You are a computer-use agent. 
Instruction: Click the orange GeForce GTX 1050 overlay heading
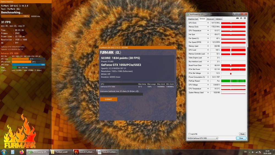10,53
